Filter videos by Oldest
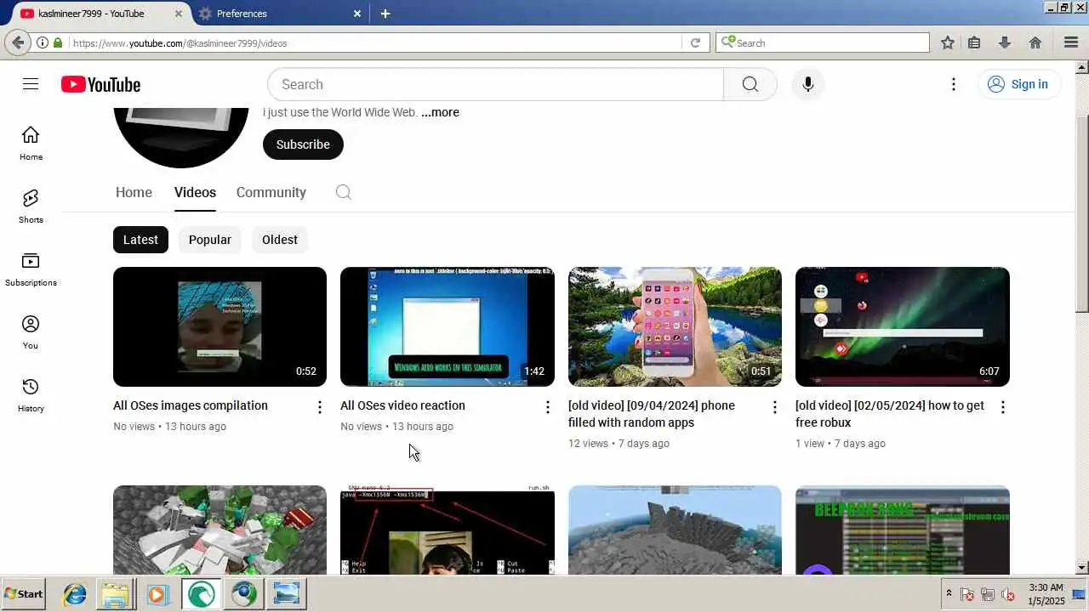1089x612 pixels. [x=280, y=240]
